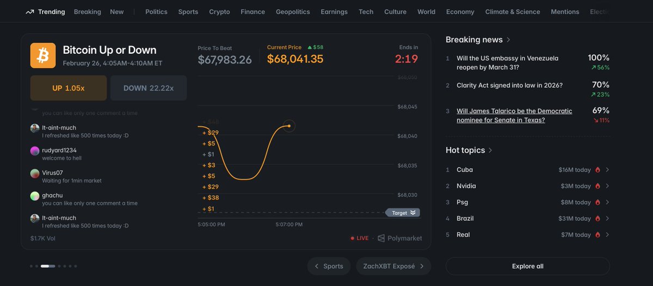Click the 'Waiting for 1min market' comment

click(x=72, y=181)
